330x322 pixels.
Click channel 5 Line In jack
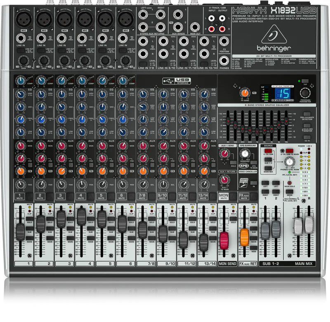pyautogui.click(x=102, y=38)
